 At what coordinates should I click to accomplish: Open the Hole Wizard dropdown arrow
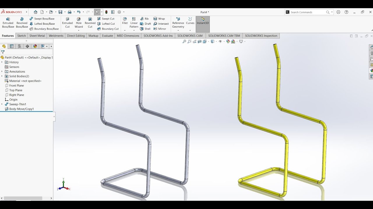[x=79, y=30]
